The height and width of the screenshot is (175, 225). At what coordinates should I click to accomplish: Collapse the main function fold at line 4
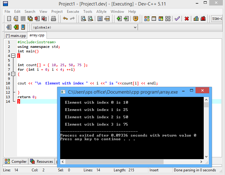(x=13, y=56)
